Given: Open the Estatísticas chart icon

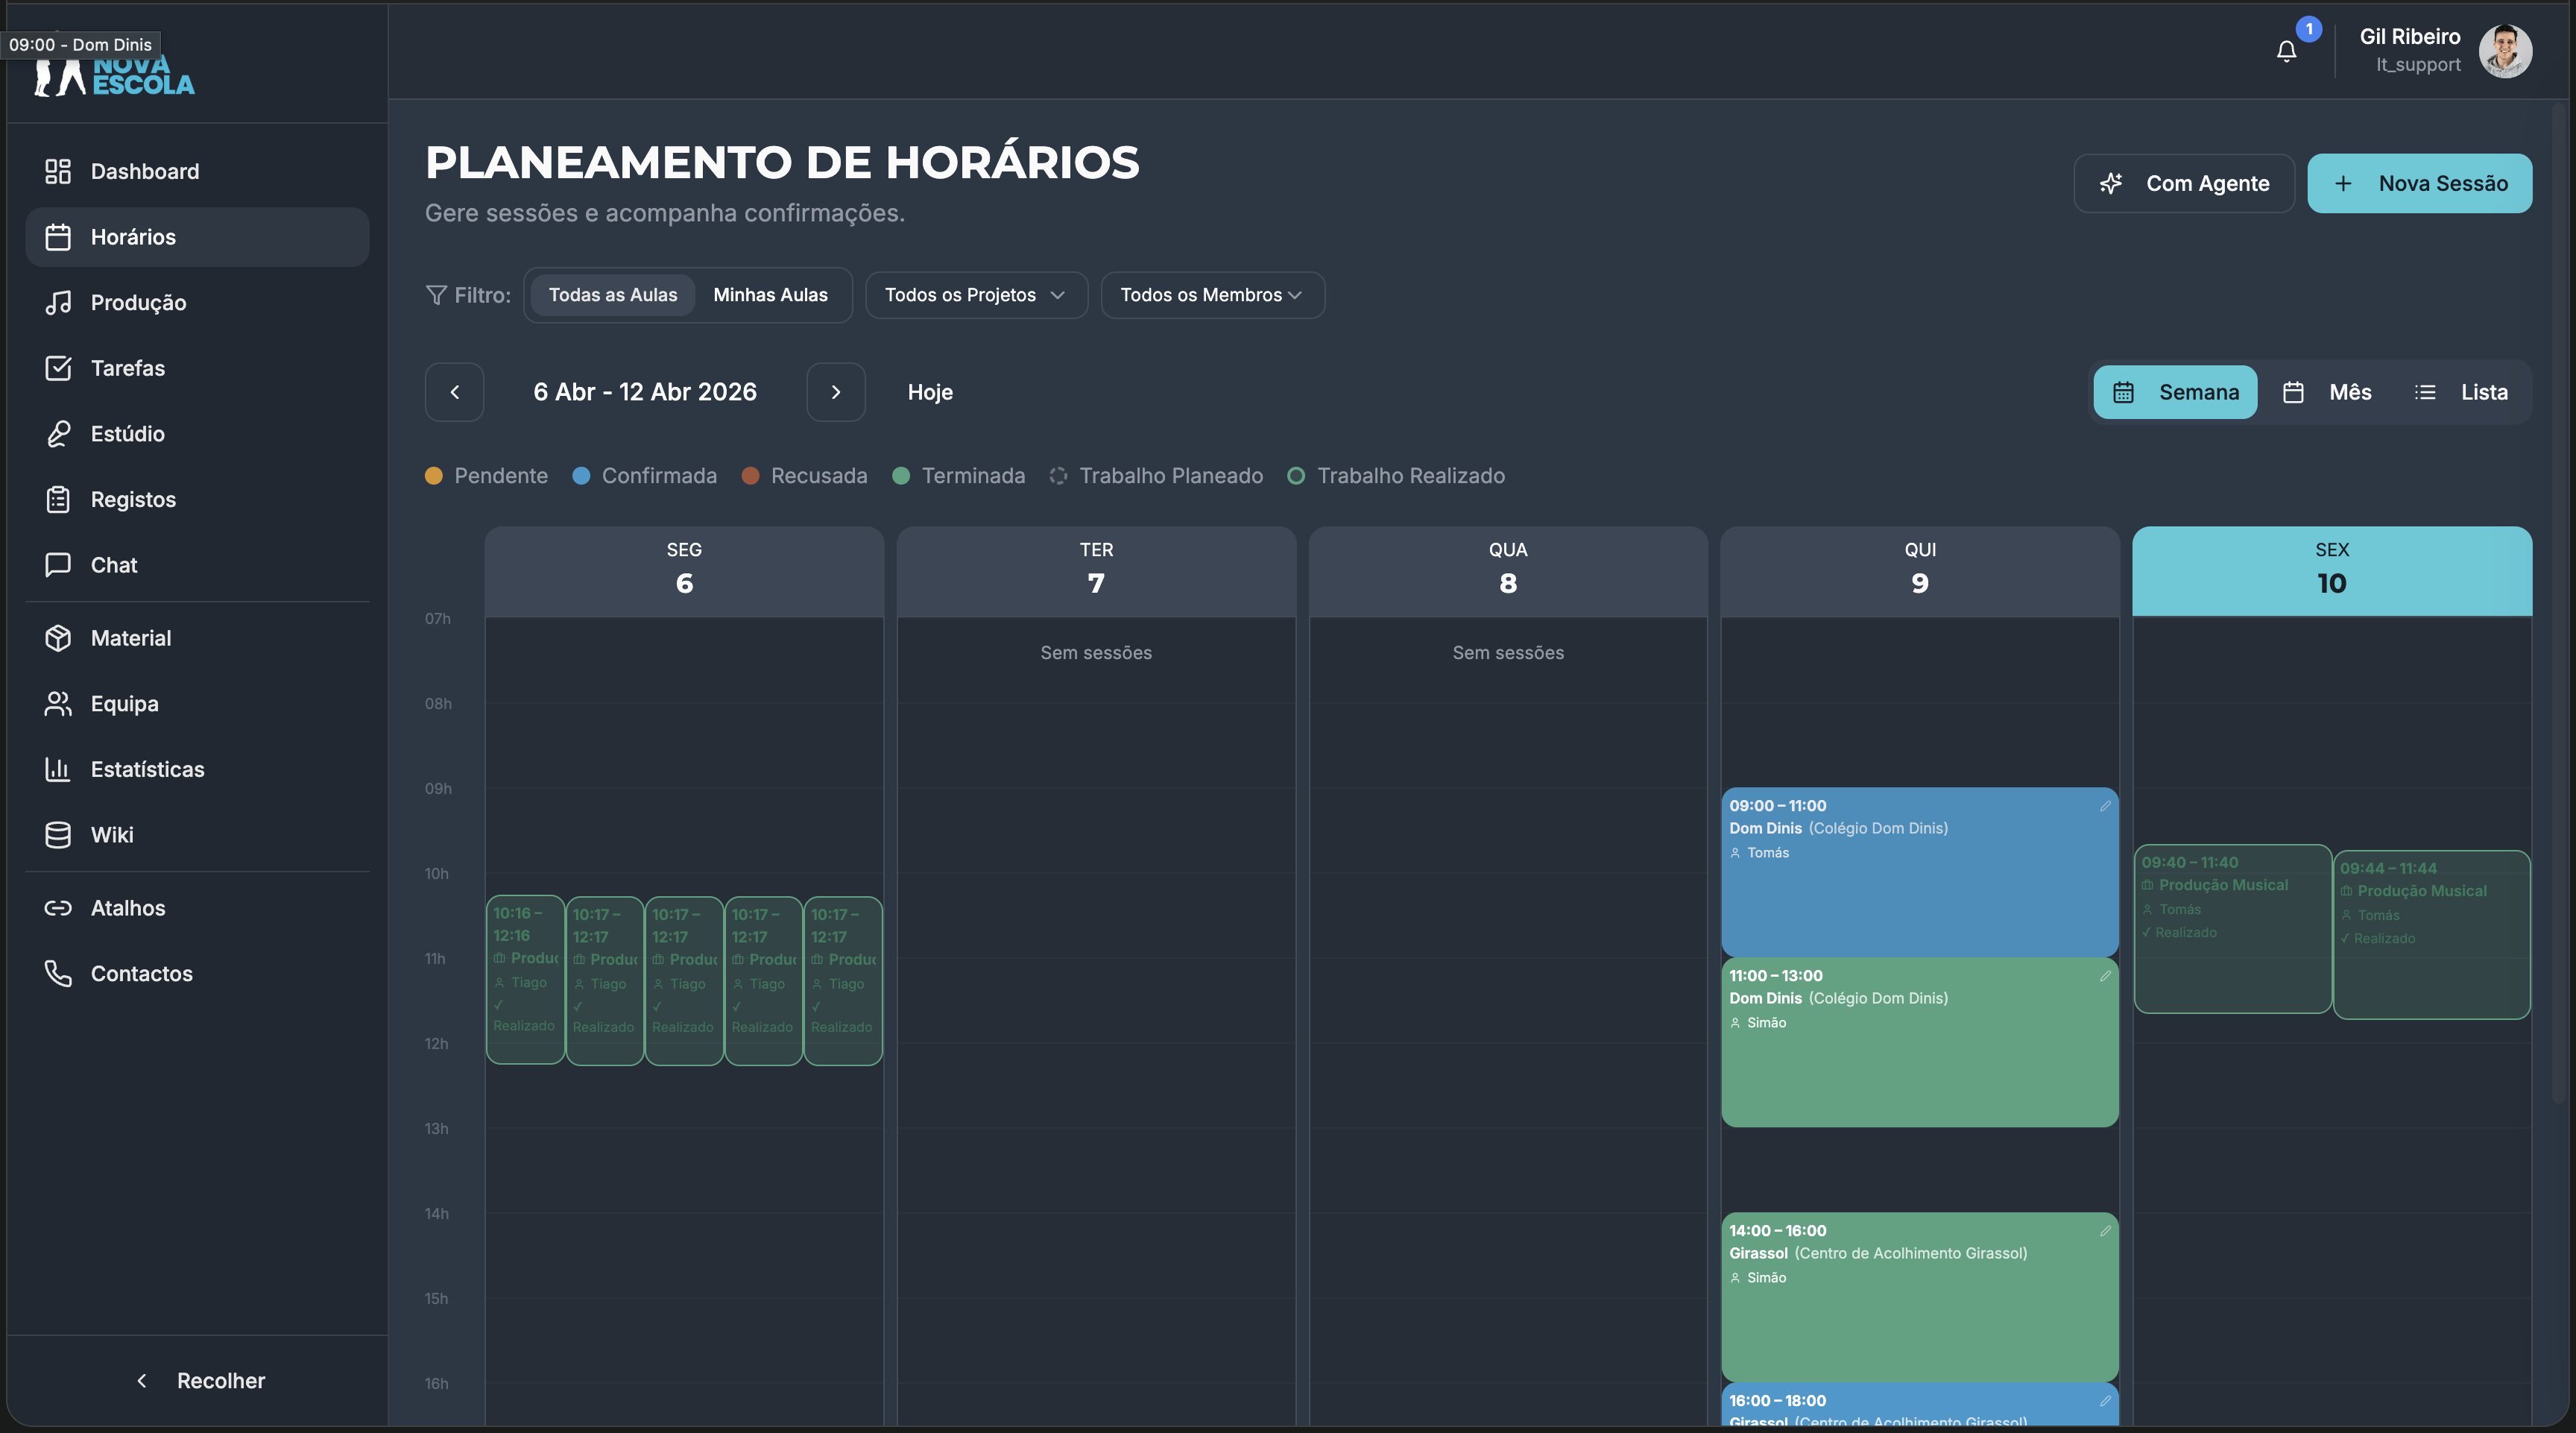Looking at the screenshot, I should pos(58,769).
